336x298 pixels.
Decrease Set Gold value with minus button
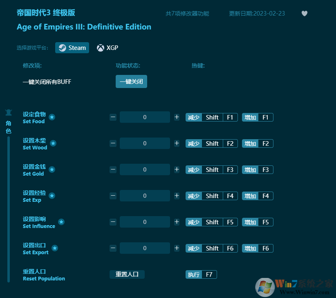(x=113, y=169)
